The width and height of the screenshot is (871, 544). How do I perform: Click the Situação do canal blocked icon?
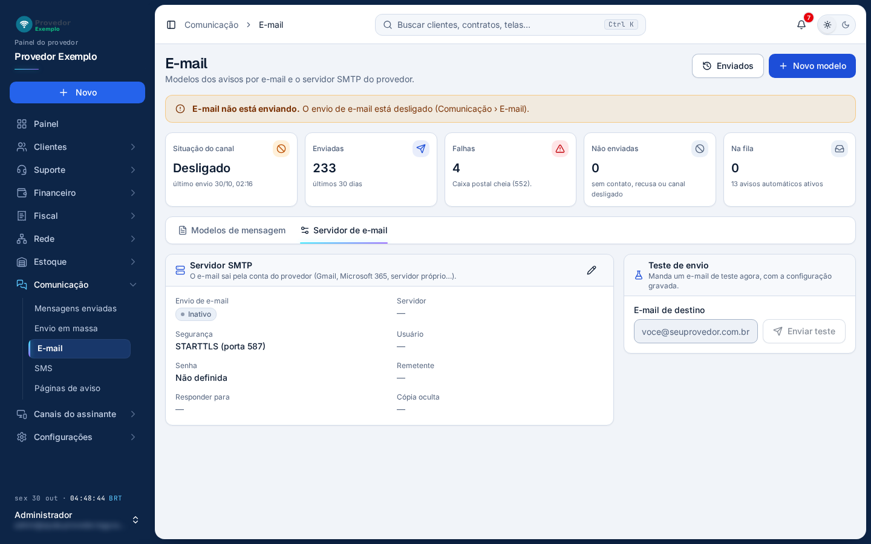point(281,149)
